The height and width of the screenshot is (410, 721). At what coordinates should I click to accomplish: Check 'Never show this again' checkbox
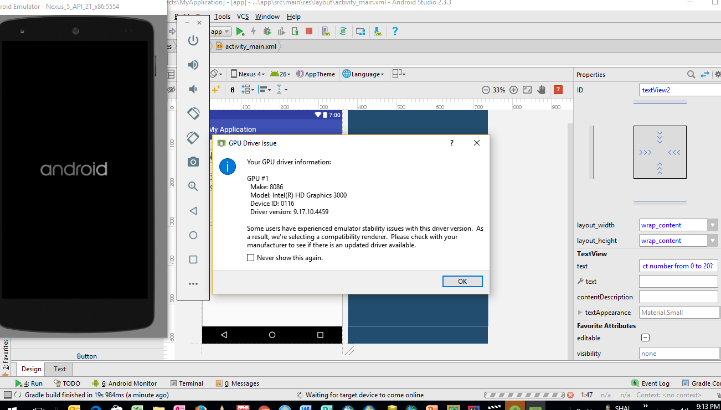pyautogui.click(x=251, y=258)
